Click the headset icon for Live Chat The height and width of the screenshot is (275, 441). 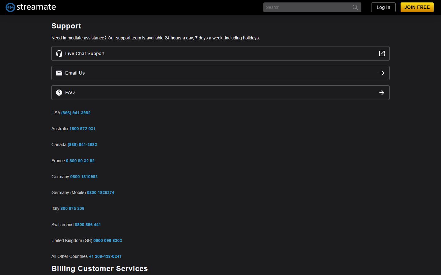tap(59, 53)
